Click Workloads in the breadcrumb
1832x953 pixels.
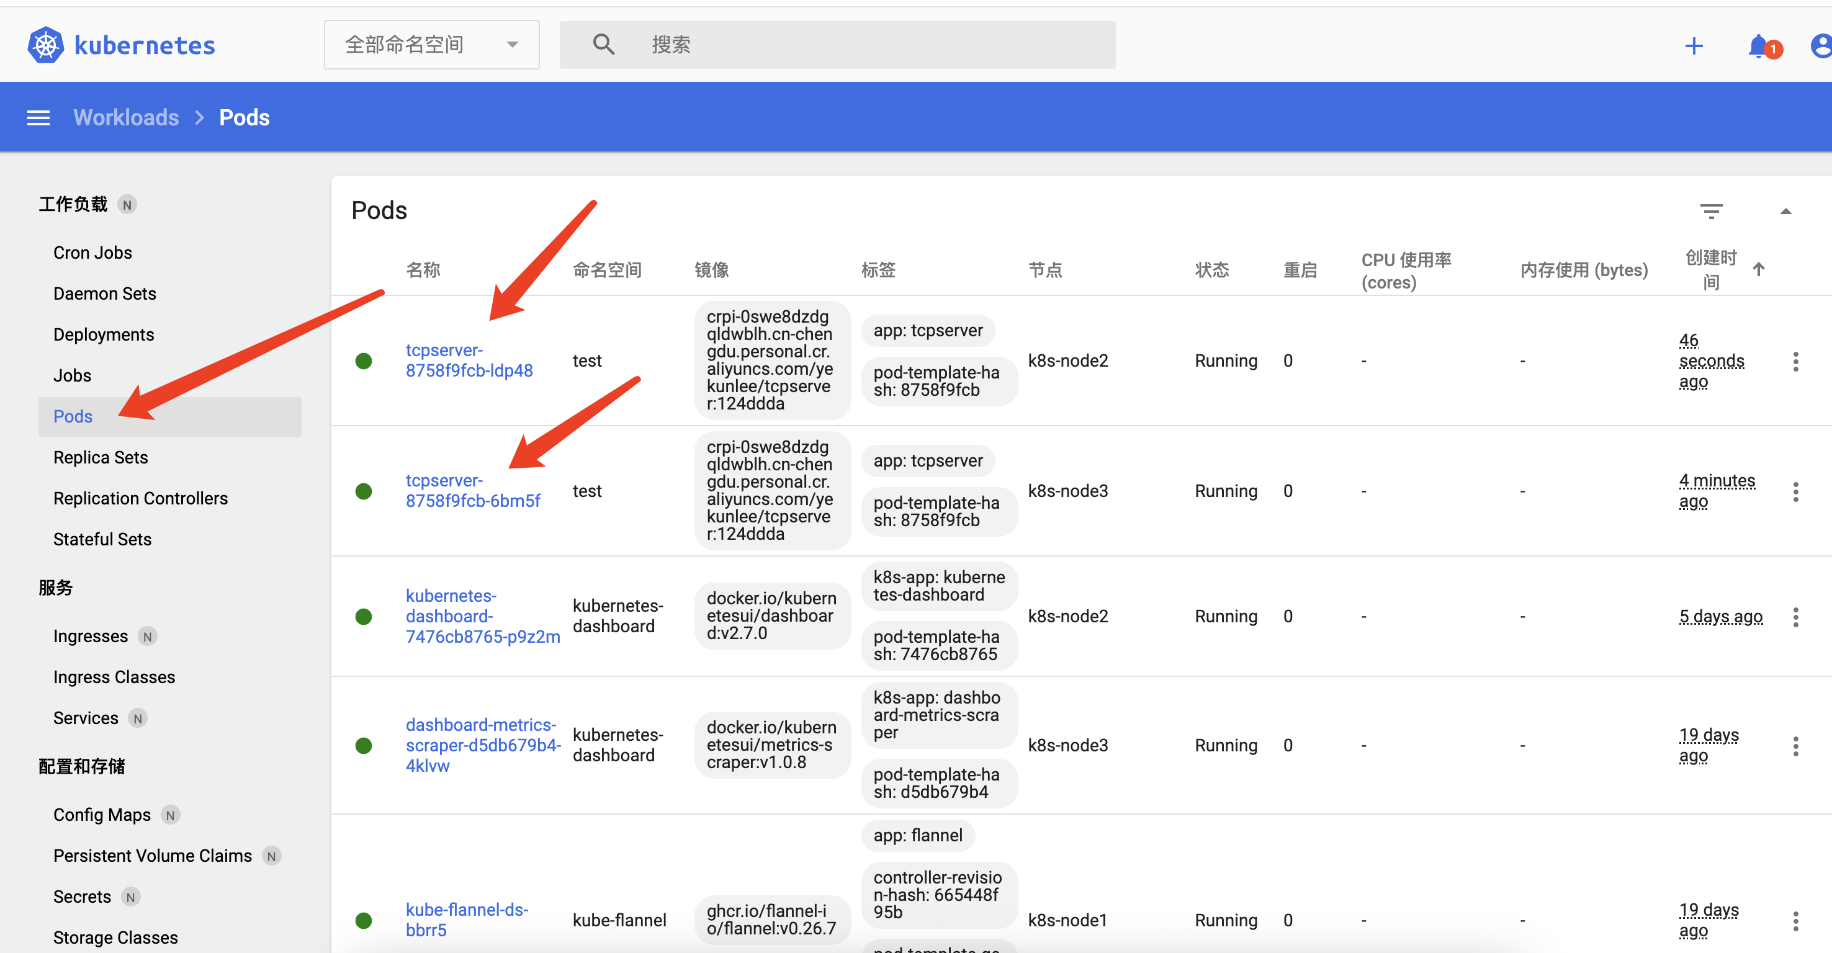coord(126,118)
